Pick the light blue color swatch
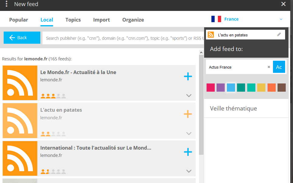The height and width of the screenshot is (183, 293). [x=231, y=87]
